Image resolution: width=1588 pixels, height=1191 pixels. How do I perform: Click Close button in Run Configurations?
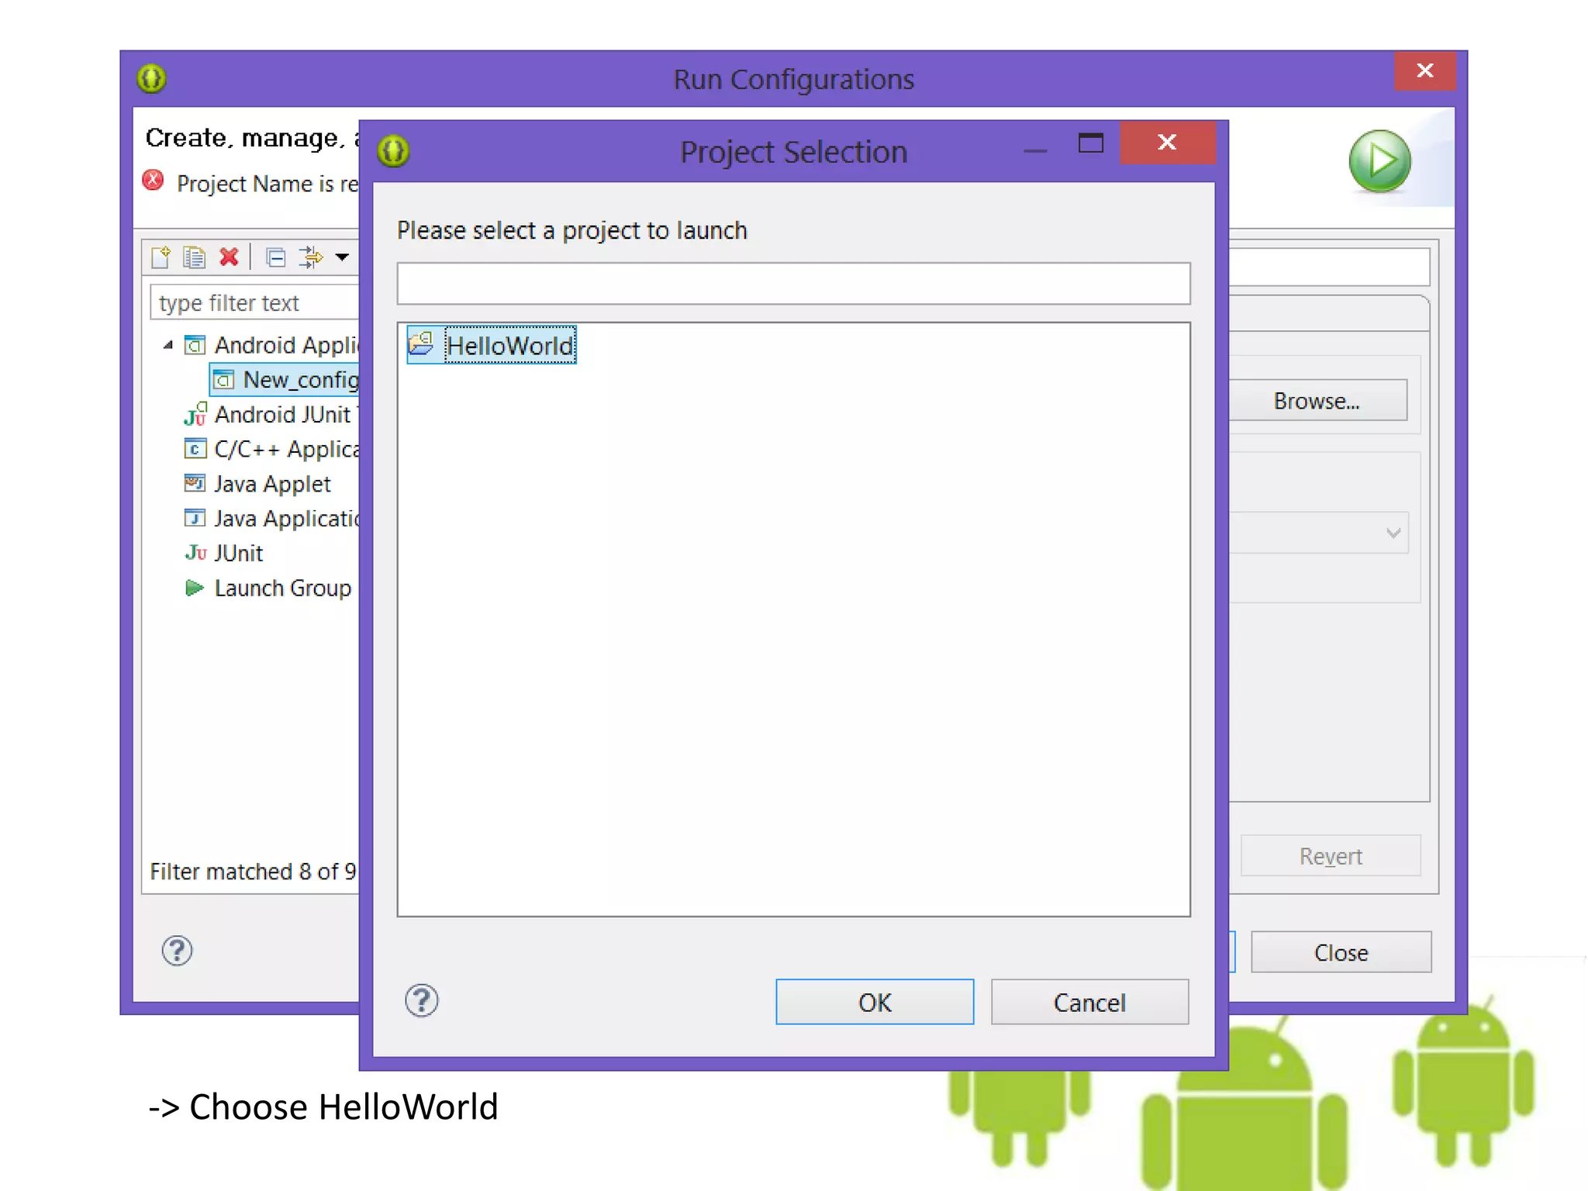click(x=1341, y=951)
